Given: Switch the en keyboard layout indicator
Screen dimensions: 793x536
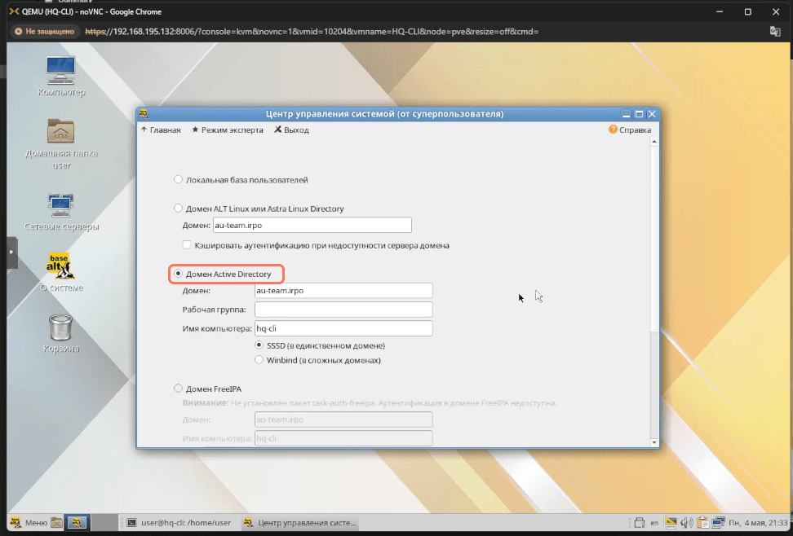Looking at the screenshot, I should click(654, 522).
